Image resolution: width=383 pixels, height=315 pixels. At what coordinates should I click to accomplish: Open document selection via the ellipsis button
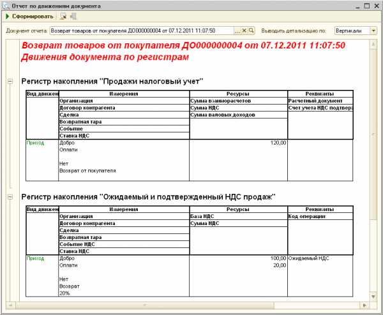pyautogui.click(x=237, y=31)
